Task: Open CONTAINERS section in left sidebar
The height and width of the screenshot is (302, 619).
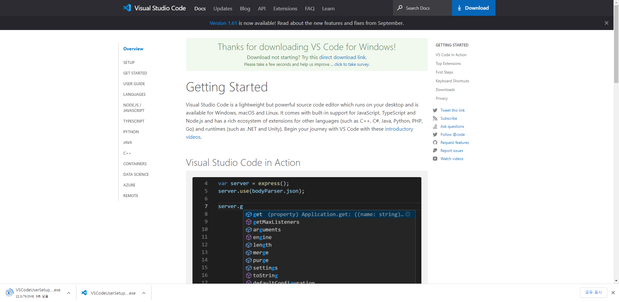Action: coord(135,164)
